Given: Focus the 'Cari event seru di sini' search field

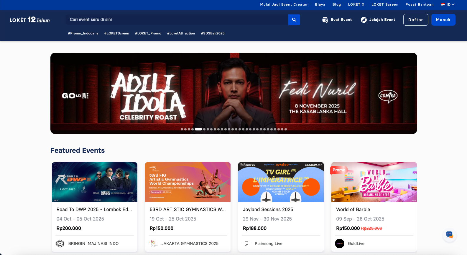Looking at the screenshot, I should pyautogui.click(x=177, y=20).
